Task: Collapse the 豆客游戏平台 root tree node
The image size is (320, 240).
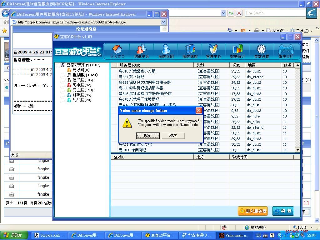Action: tap(57, 65)
